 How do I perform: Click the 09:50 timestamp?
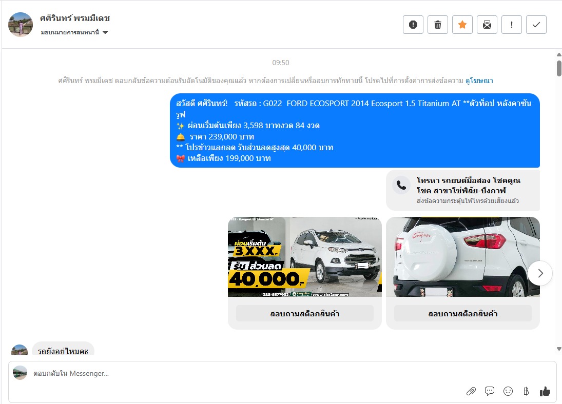pyautogui.click(x=281, y=63)
